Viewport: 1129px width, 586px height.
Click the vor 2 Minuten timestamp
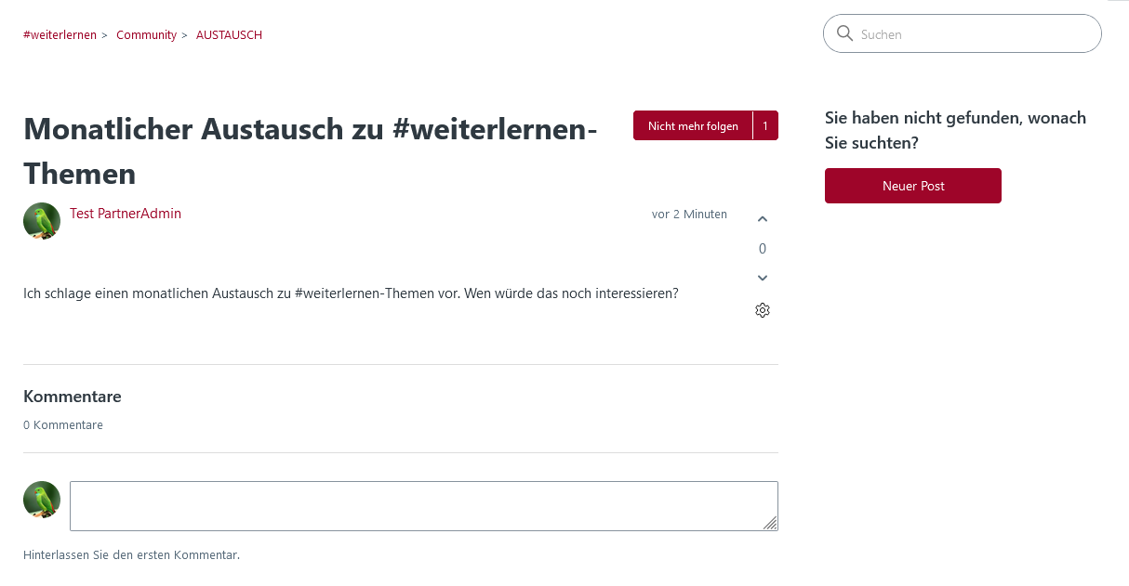[689, 214]
